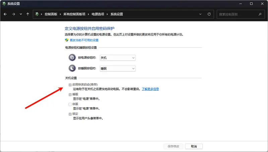The width and height of the screenshot is (268, 152).
Task: Go back using the back arrow
Action: click(x=5, y=14)
